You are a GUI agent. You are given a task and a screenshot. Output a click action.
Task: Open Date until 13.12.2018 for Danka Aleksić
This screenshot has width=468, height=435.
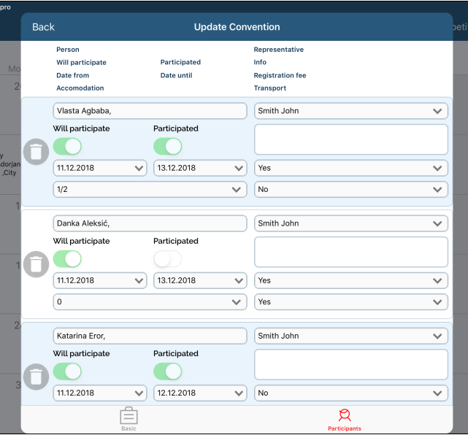pos(200,280)
